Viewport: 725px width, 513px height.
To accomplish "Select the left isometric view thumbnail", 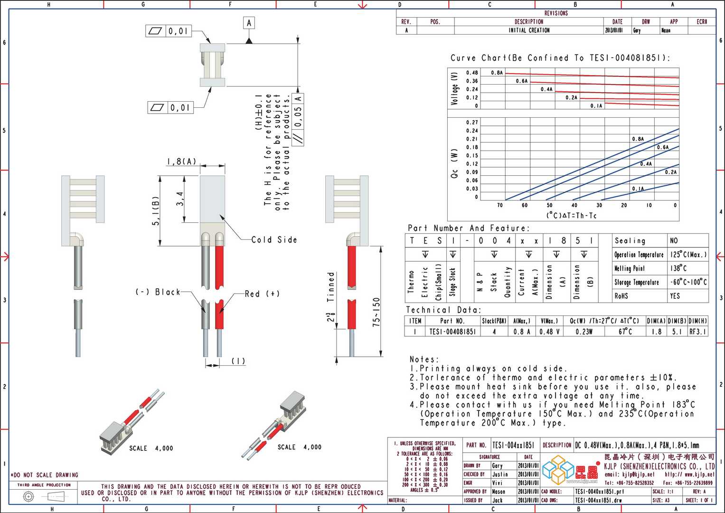I will pos(132,423).
